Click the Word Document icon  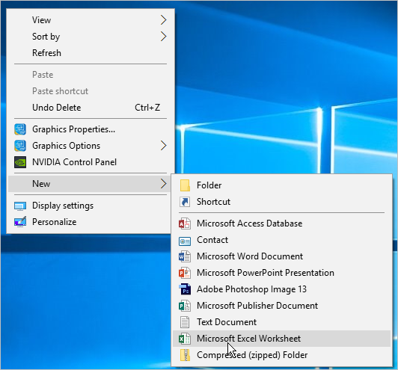pyautogui.click(x=185, y=256)
